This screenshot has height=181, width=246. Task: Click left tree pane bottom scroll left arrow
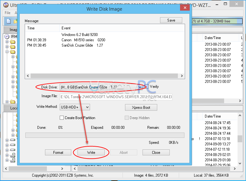[x=6, y=168]
